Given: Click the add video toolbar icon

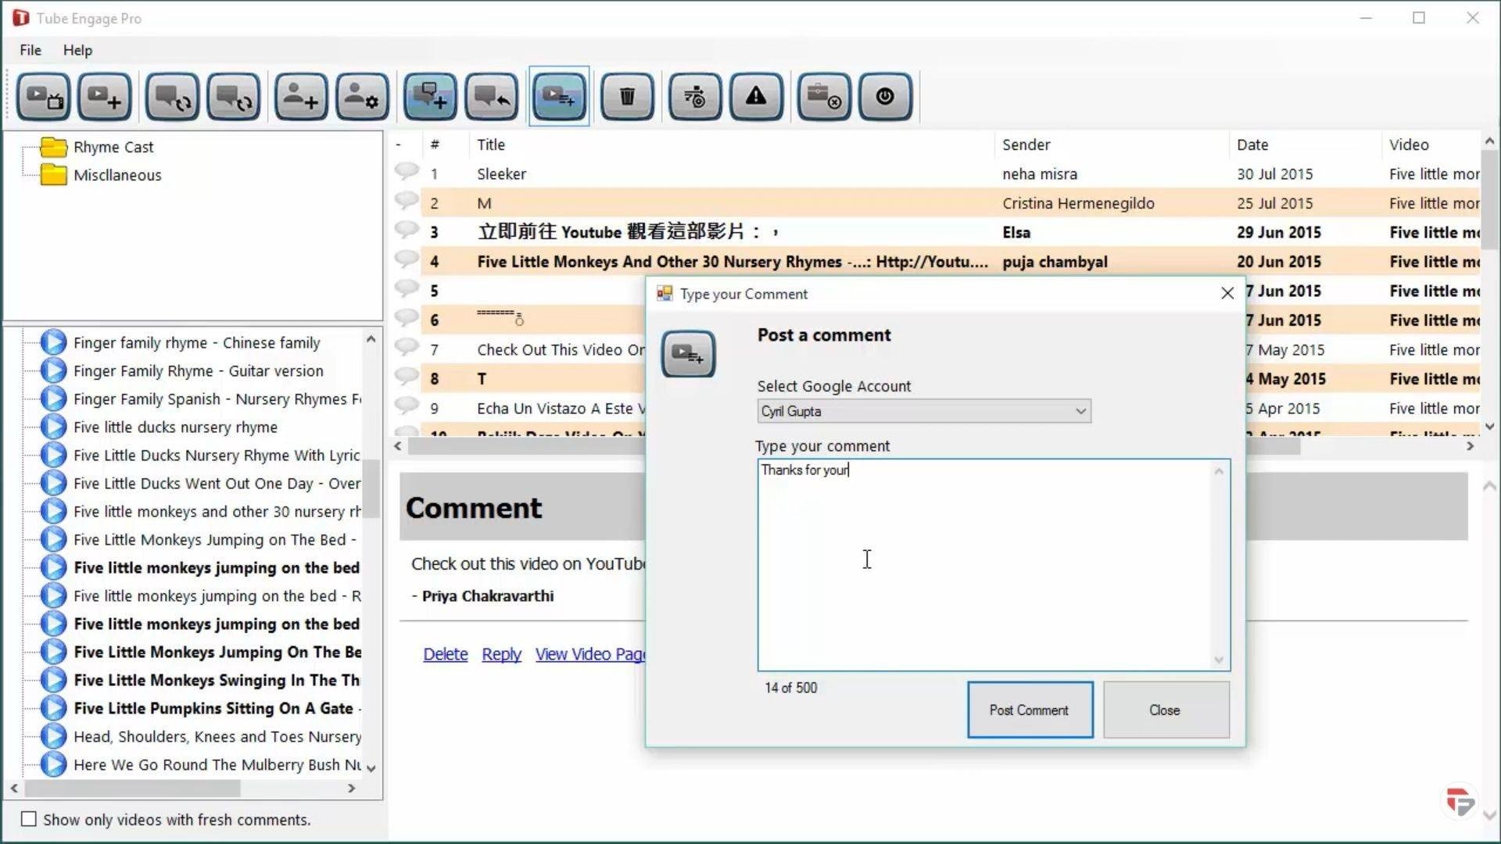Looking at the screenshot, I should click(104, 97).
